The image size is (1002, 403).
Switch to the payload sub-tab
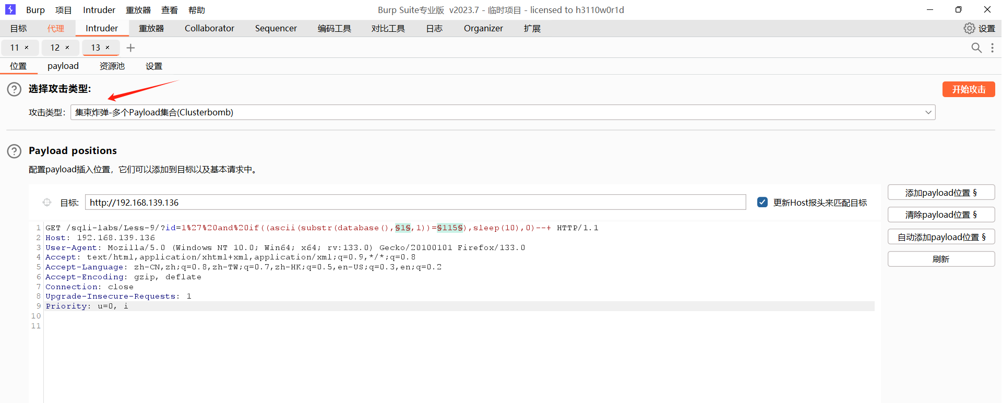click(63, 66)
